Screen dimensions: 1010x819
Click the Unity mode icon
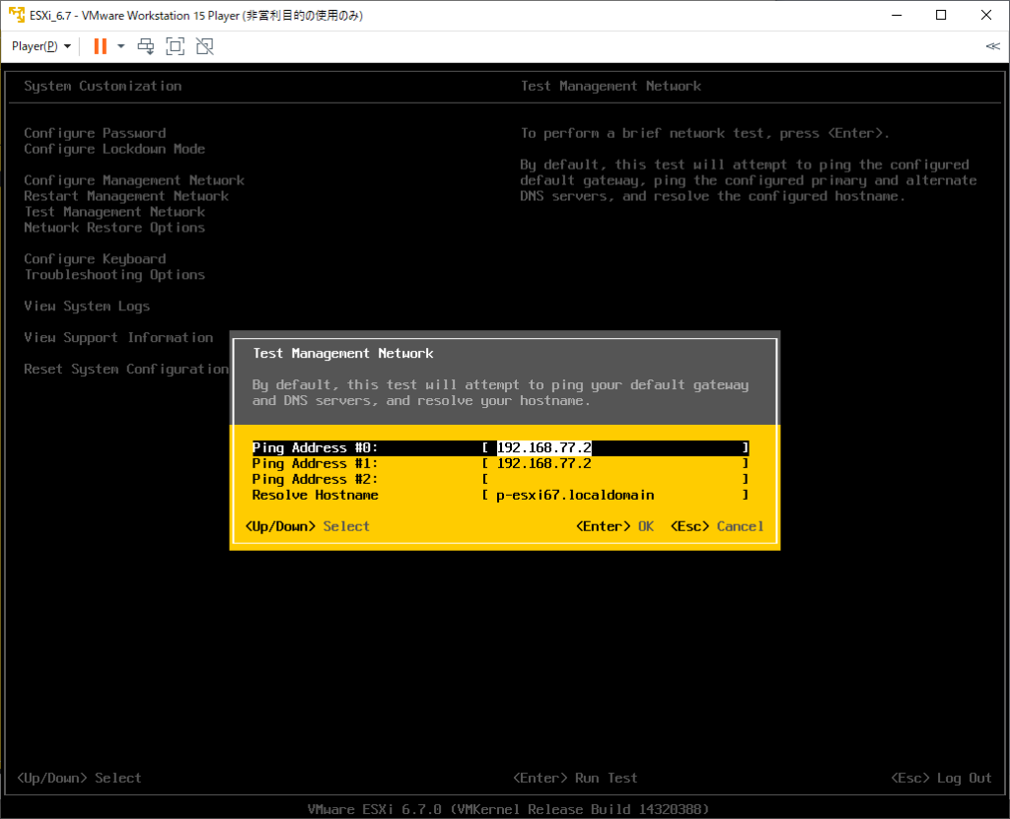coord(205,46)
